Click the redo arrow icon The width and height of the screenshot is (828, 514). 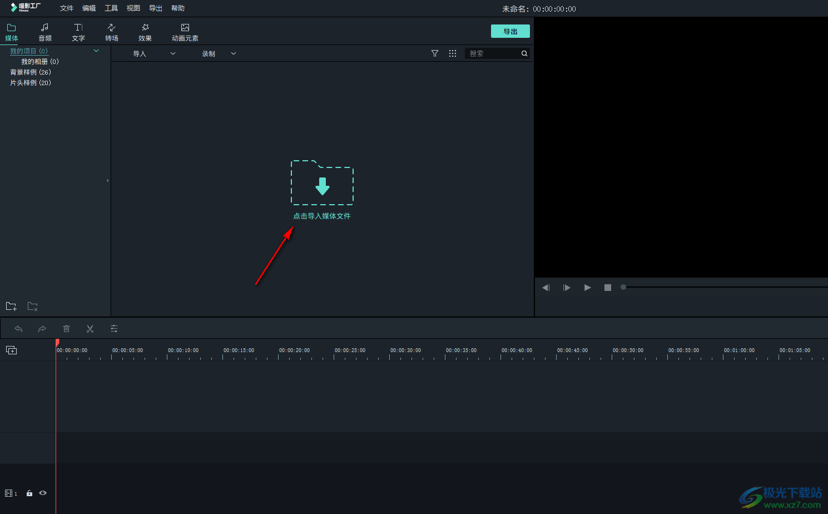(x=42, y=329)
